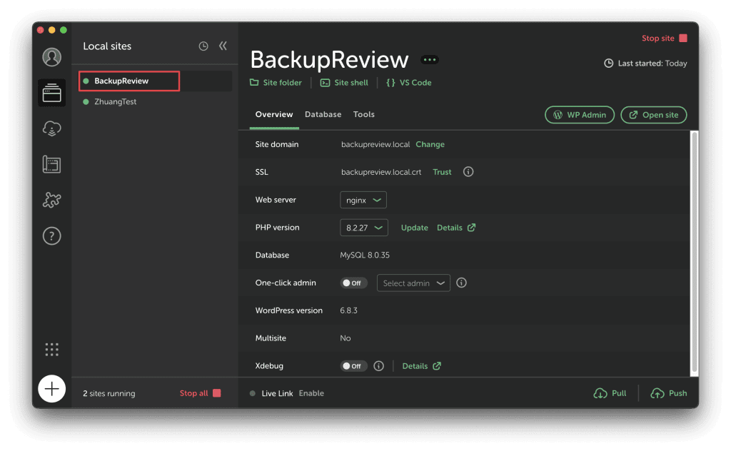Switch to the Tools tab

[363, 115]
